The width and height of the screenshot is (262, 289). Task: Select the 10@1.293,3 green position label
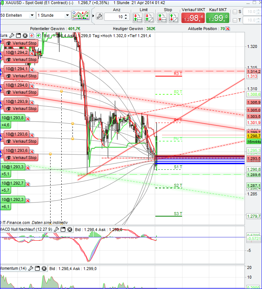[13, 167]
